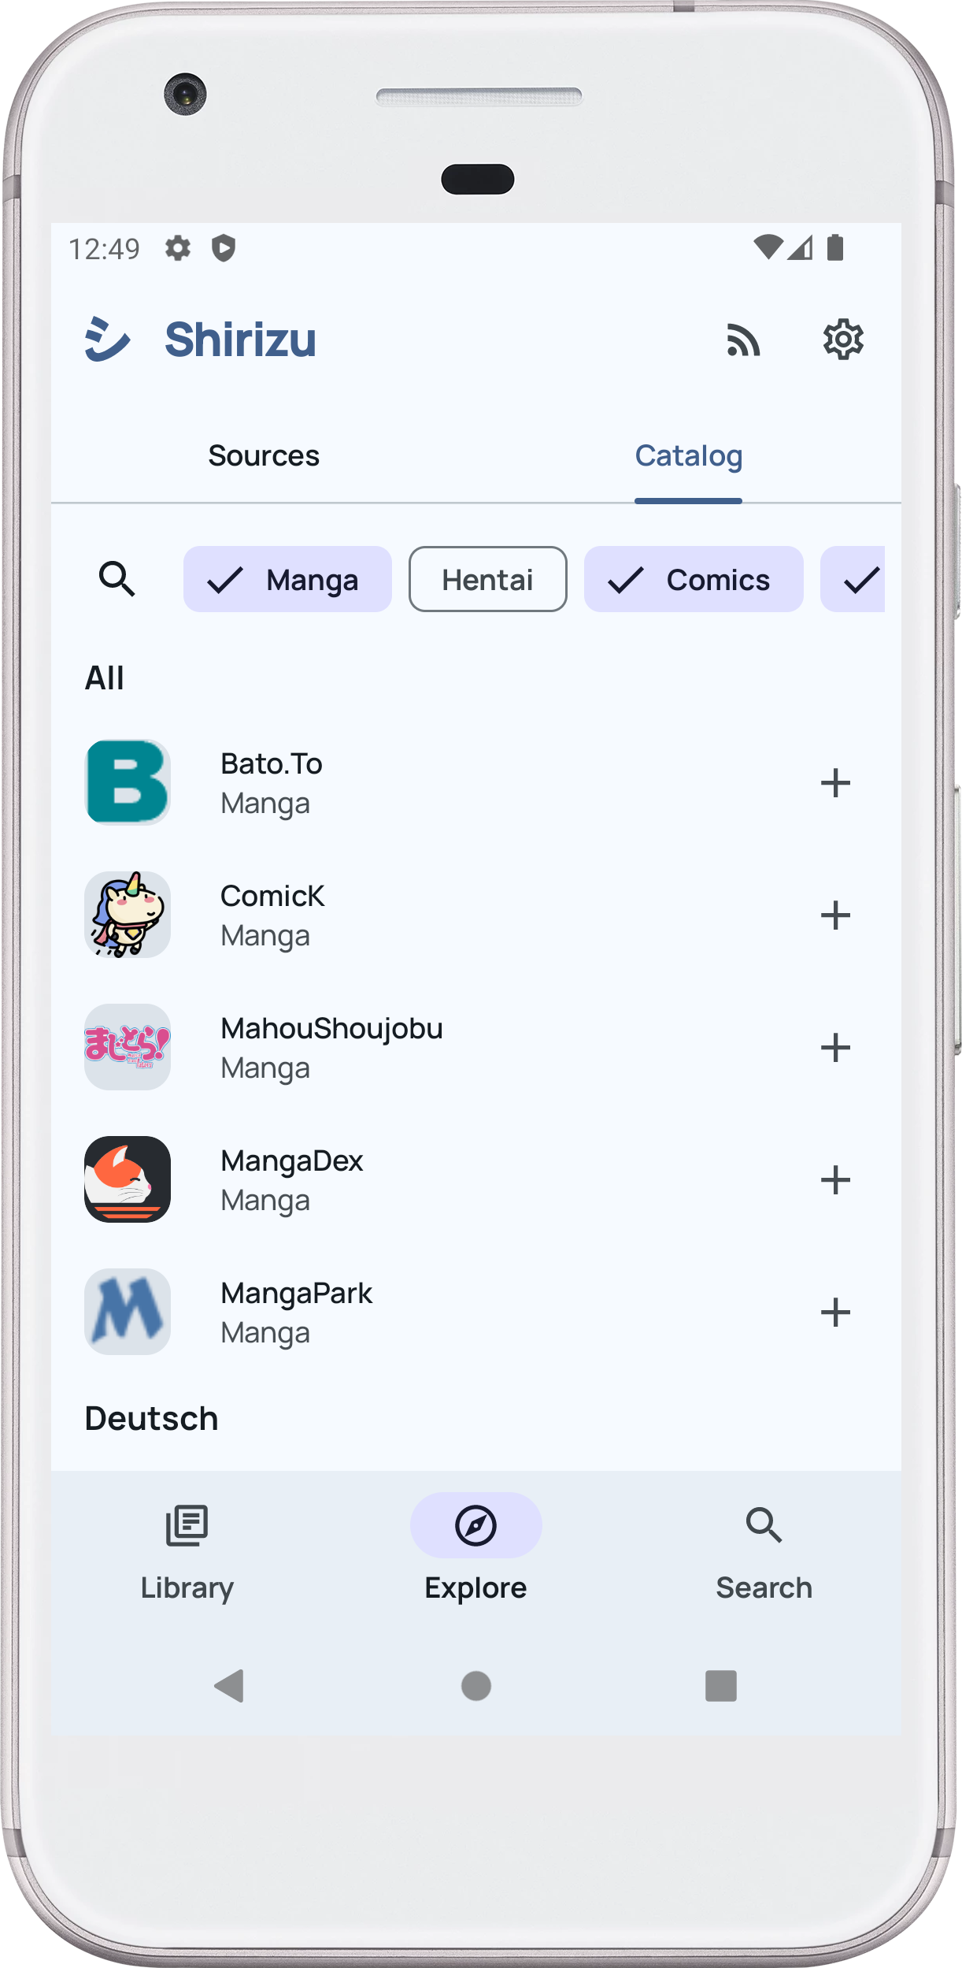Add Bato.To source with plus icon
The width and height of the screenshot is (962, 1968).
tap(834, 783)
